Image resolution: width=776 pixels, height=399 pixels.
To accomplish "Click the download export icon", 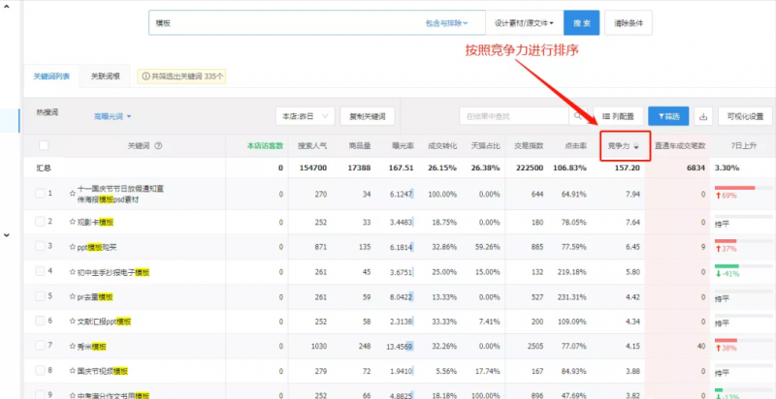I will click(703, 116).
